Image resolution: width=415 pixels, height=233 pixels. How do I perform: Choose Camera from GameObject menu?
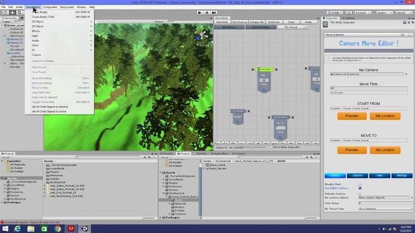coord(60,54)
